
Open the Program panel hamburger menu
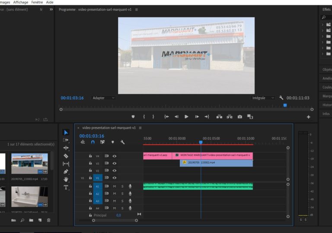pos(137,10)
